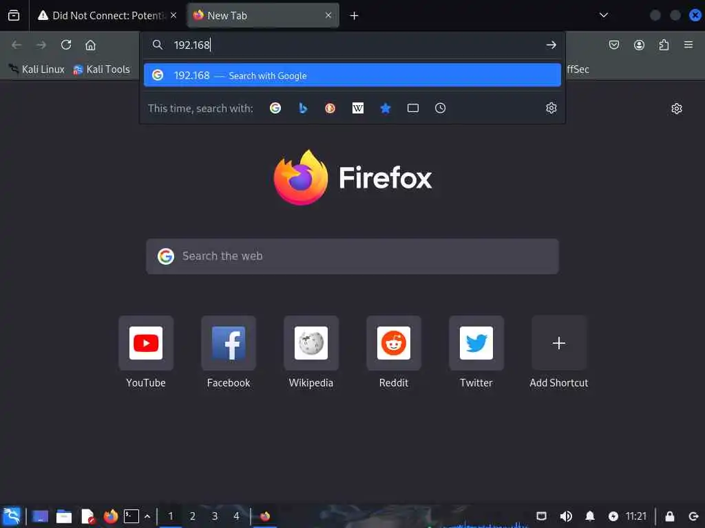Search this time in History
705x528 pixels.
point(440,108)
